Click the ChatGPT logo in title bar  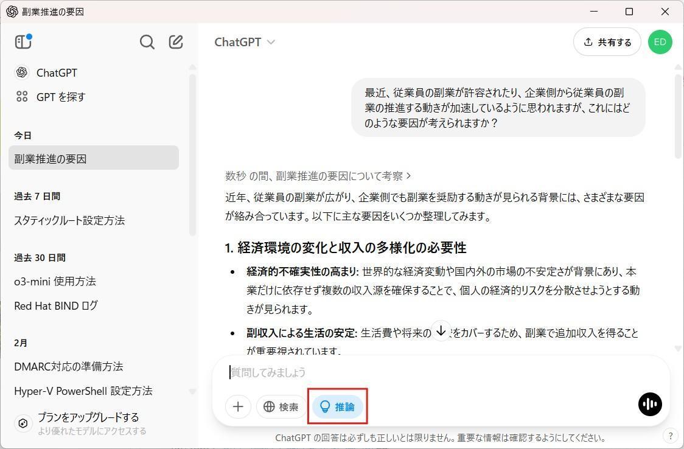(x=12, y=12)
